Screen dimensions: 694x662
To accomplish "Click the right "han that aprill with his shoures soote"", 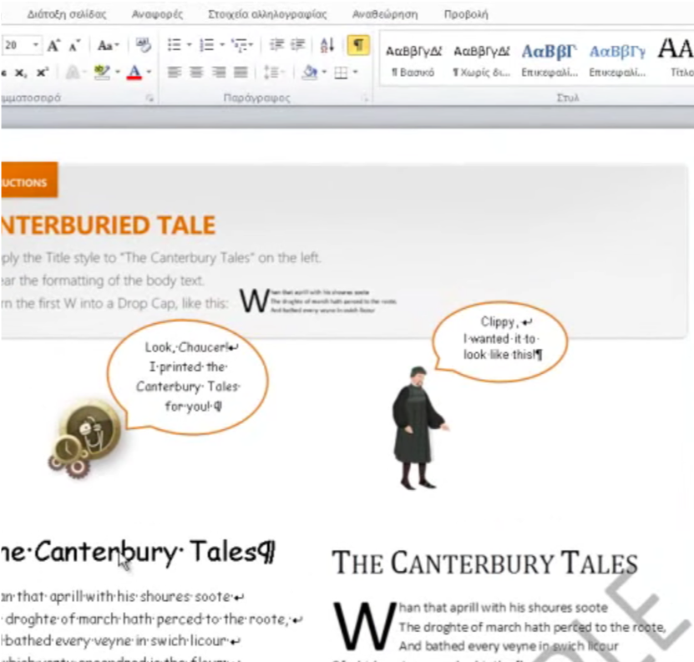I will tap(504, 608).
